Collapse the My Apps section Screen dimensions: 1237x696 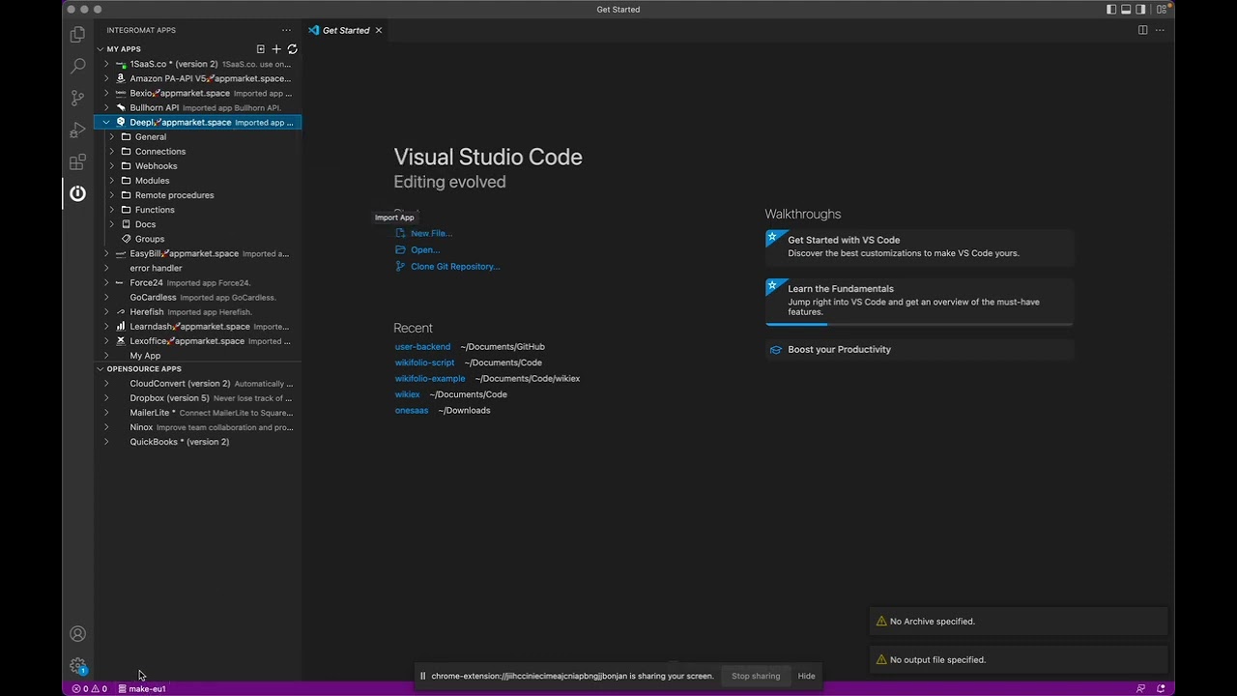point(101,49)
